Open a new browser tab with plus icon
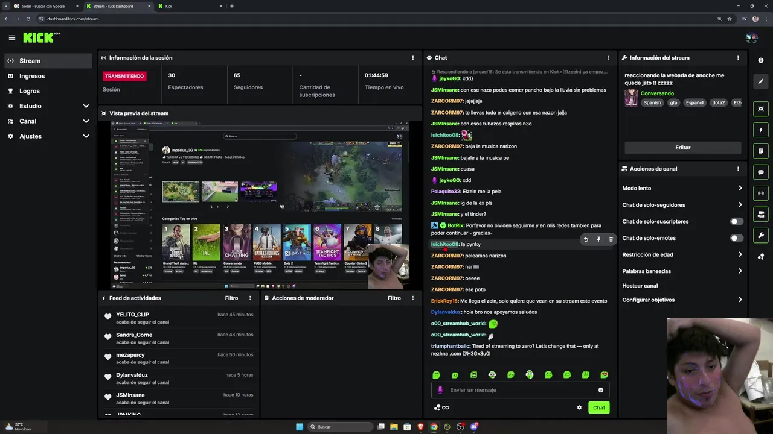This screenshot has width=773, height=434. point(232,6)
